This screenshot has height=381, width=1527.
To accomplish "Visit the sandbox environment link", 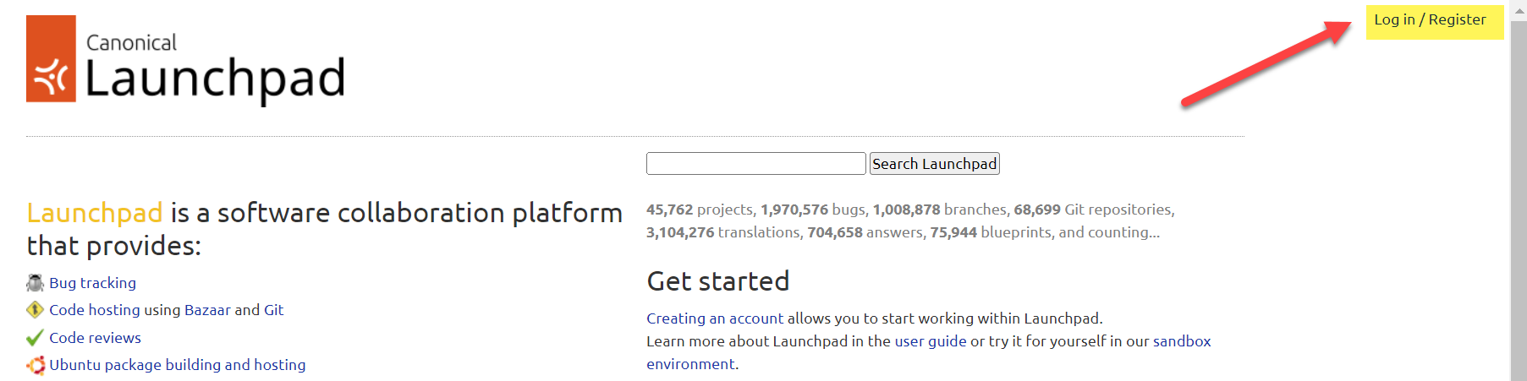I will pos(1181,341).
